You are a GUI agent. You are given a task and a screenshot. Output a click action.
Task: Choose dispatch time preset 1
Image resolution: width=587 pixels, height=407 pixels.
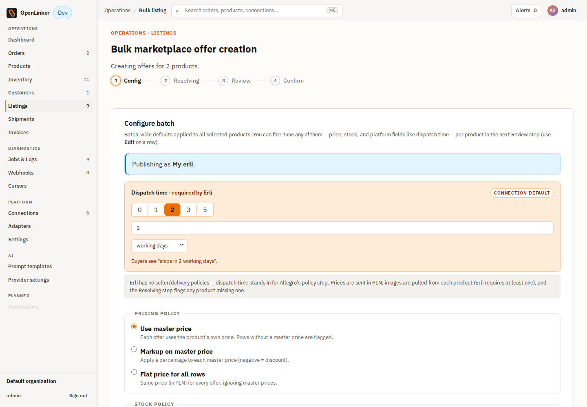tap(156, 210)
